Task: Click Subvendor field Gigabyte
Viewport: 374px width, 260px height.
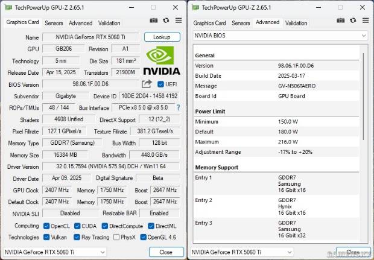Action: (x=66, y=96)
